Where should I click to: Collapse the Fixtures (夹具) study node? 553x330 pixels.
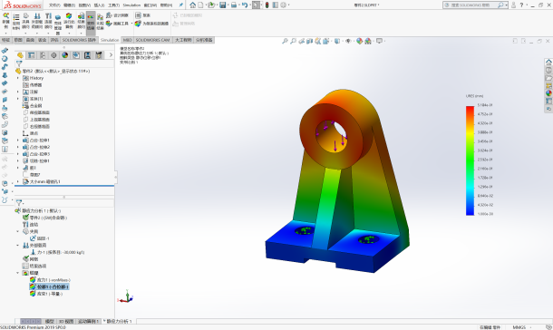[x=18, y=231]
